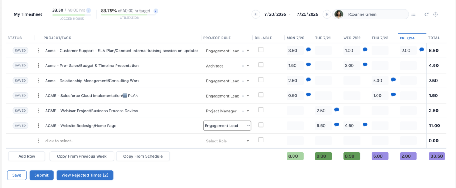
Task: Click the Project/Task column header
Action: tap(57, 38)
